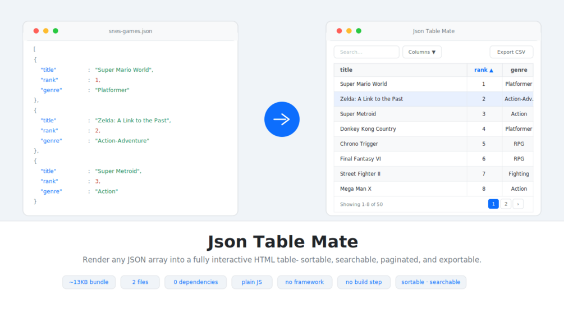Go to page 2 of the table

click(506, 204)
